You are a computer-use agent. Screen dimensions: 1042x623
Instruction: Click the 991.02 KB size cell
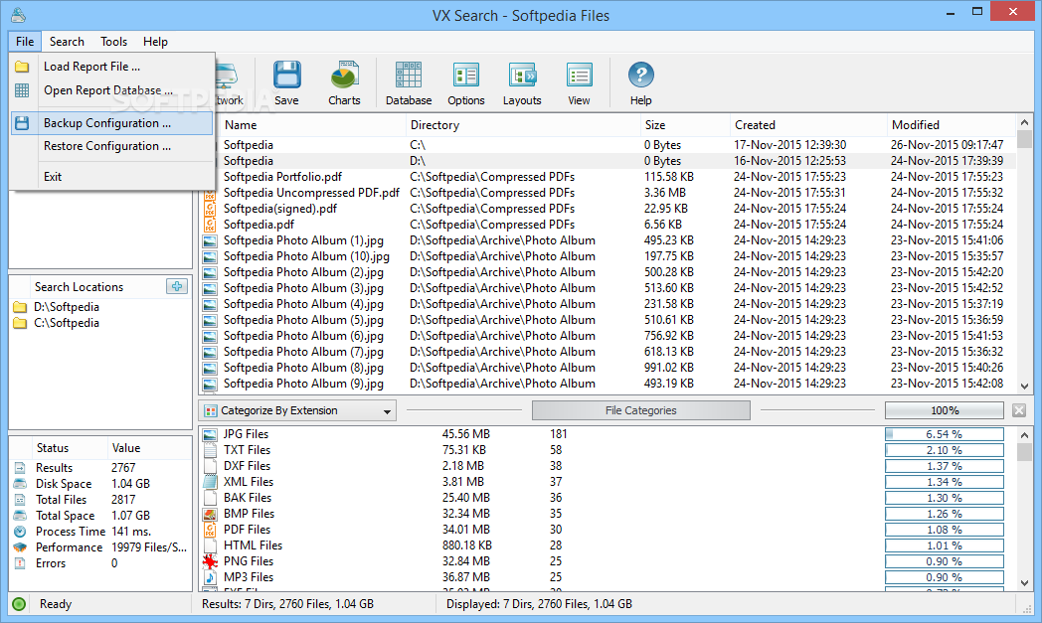coord(668,368)
